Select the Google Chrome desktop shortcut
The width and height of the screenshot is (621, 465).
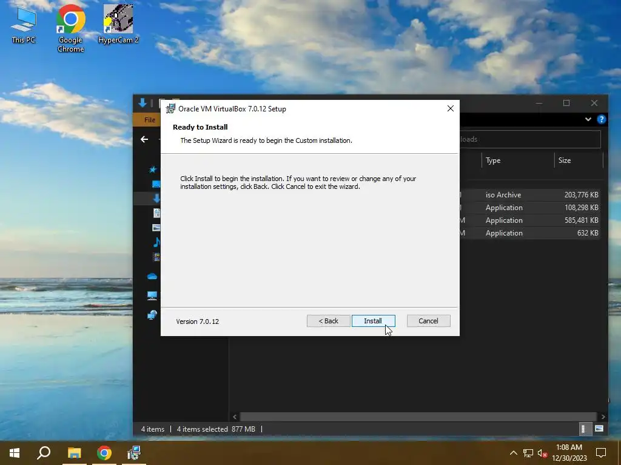[x=70, y=28]
